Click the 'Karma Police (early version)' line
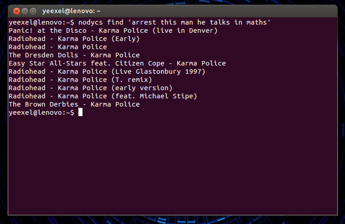The image size is (345, 224). pyautogui.click(x=91, y=88)
